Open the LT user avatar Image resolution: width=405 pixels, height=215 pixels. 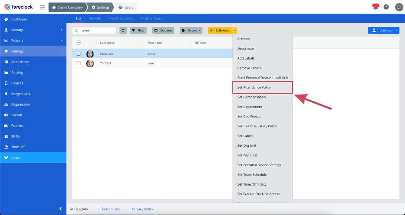click(399, 7)
